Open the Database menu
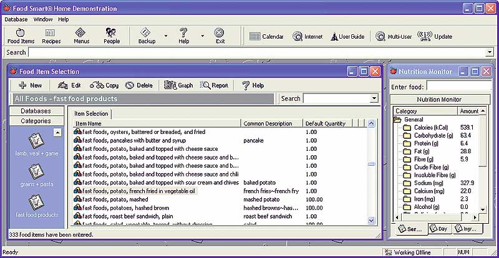The width and height of the screenshot is (499, 258). [x=16, y=19]
